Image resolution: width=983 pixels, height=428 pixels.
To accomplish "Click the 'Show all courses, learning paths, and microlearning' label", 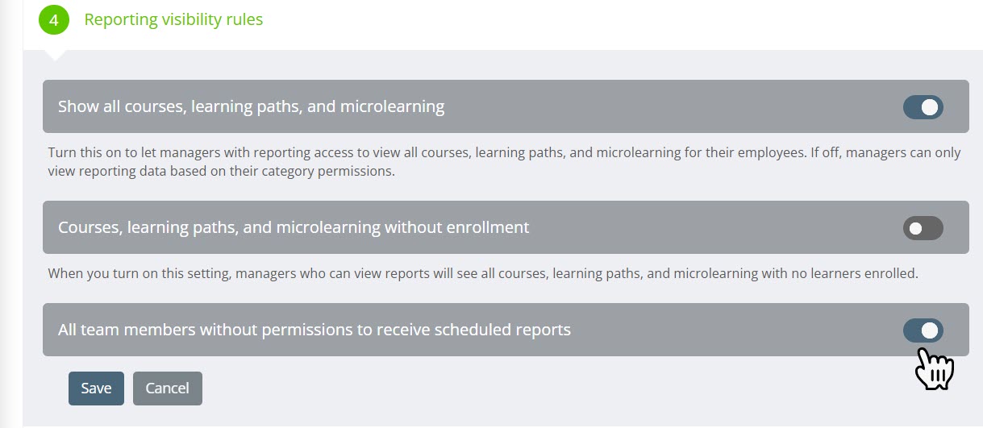I will point(251,106).
